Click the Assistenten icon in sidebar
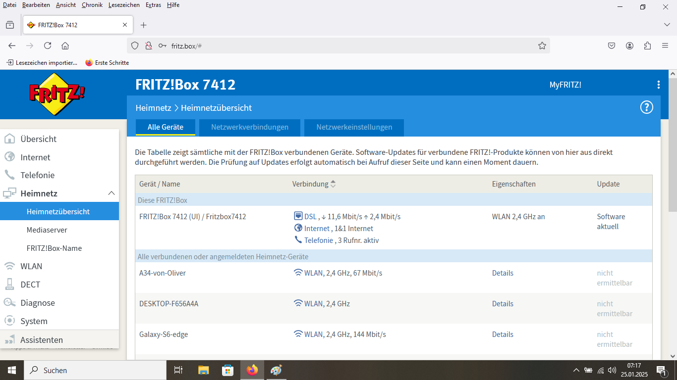The width and height of the screenshot is (677, 380). [x=9, y=339]
